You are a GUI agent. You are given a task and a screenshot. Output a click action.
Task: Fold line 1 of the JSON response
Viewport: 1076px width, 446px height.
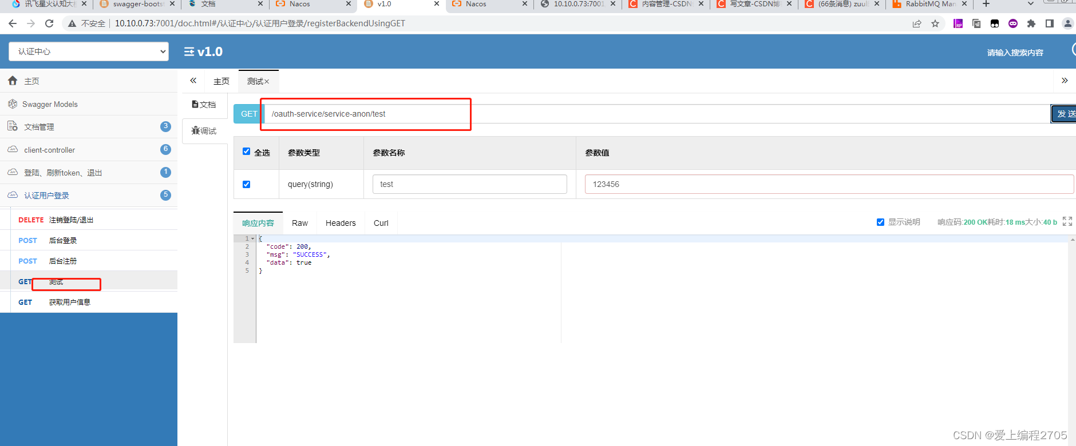point(252,238)
